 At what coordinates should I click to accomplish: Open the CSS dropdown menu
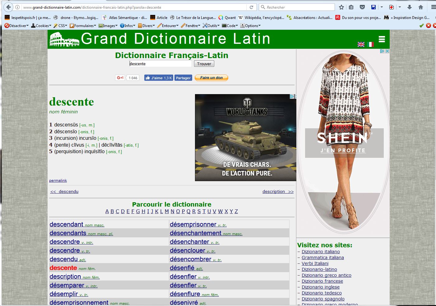[60, 26]
